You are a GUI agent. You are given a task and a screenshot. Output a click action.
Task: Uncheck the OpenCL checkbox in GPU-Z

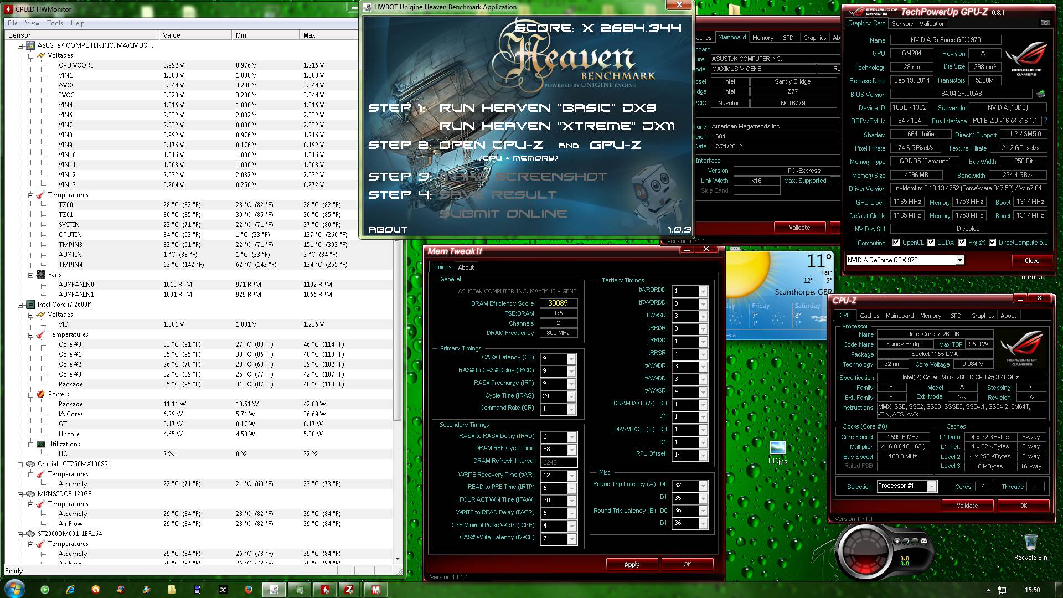click(896, 243)
